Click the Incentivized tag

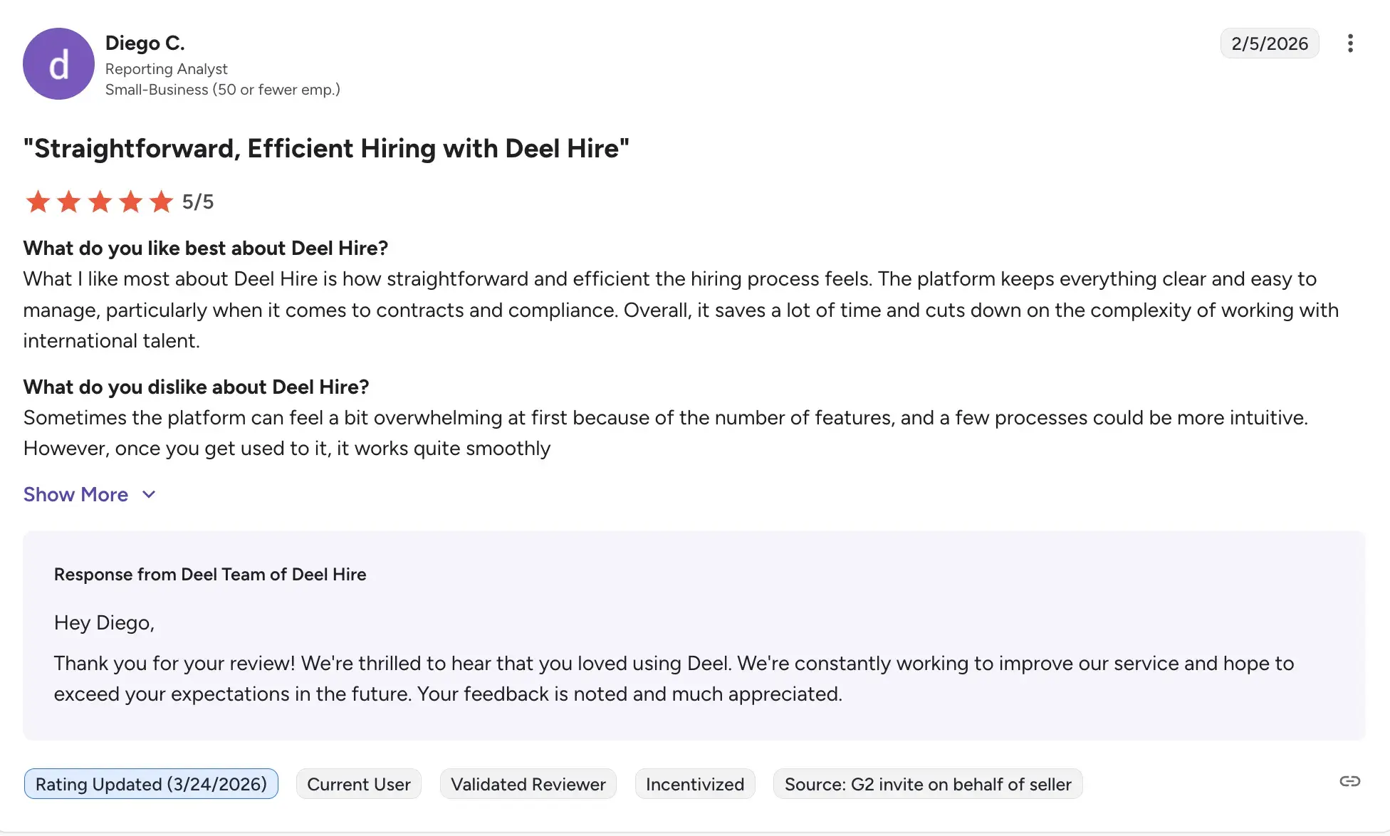[694, 784]
